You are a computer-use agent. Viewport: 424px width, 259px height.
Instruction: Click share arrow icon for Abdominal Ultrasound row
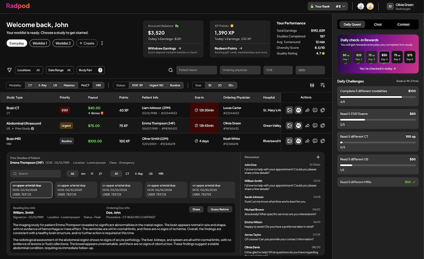(307, 126)
